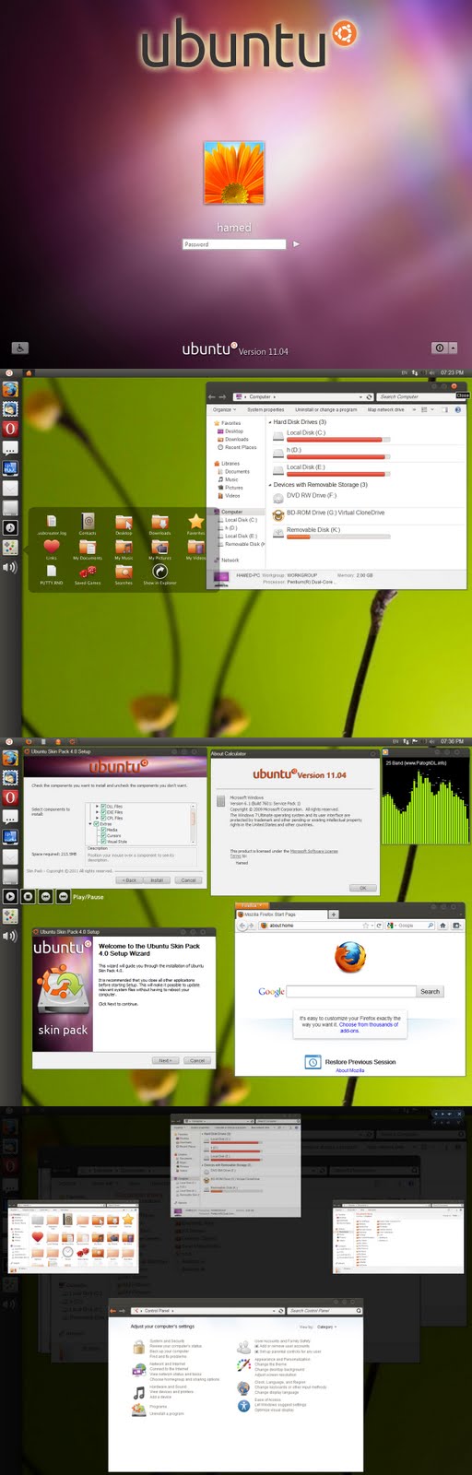Screen dimensions: 472x1475
Task: Click the Password input field
Action: [x=234, y=244]
